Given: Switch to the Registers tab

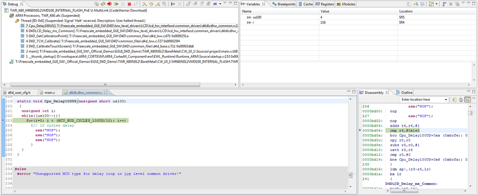Looking at the screenshot, I should coord(325,4).
